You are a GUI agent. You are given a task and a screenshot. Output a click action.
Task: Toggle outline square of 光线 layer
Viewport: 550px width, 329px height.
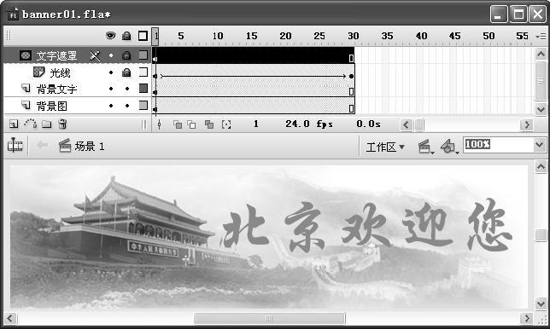143,72
